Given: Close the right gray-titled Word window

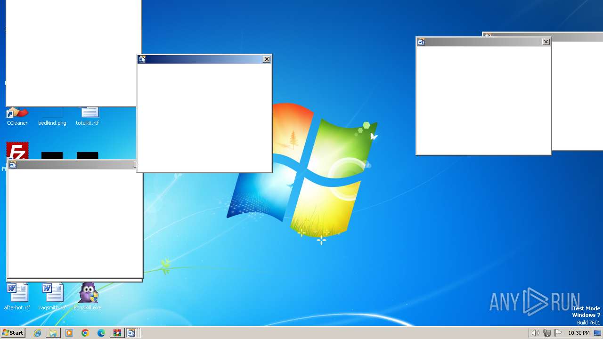Looking at the screenshot, I should [546, 42].
